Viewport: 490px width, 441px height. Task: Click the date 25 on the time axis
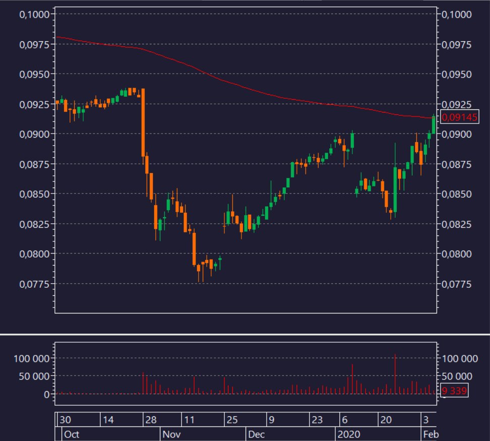pos(232,420)
